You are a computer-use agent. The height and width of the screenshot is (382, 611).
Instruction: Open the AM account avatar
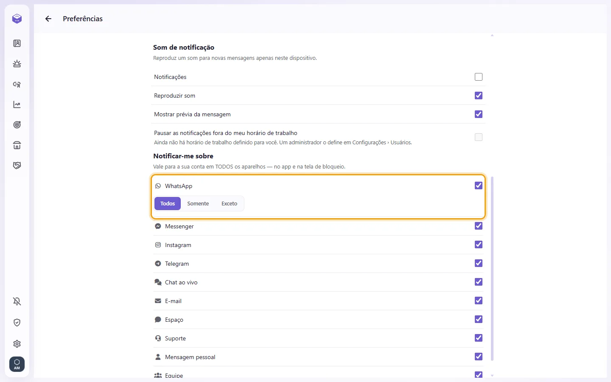pyautogui.click(x=17, y=364)
